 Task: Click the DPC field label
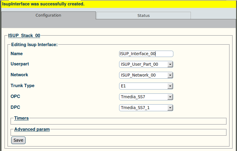click(x=15, y=107)
